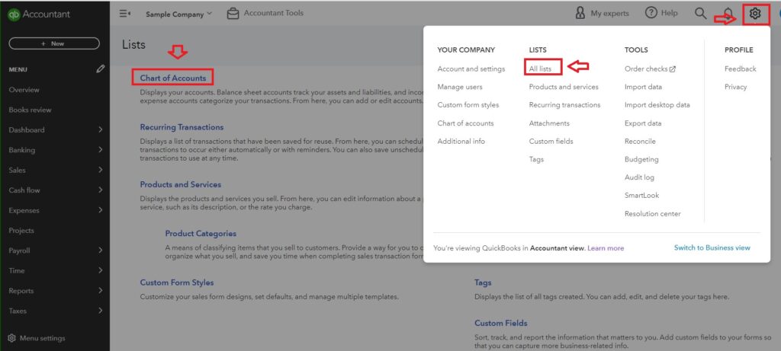The image size is (781, 351).
Task: Expand the Expenses sidebar submenu
Action: click(x=100, y=210)
